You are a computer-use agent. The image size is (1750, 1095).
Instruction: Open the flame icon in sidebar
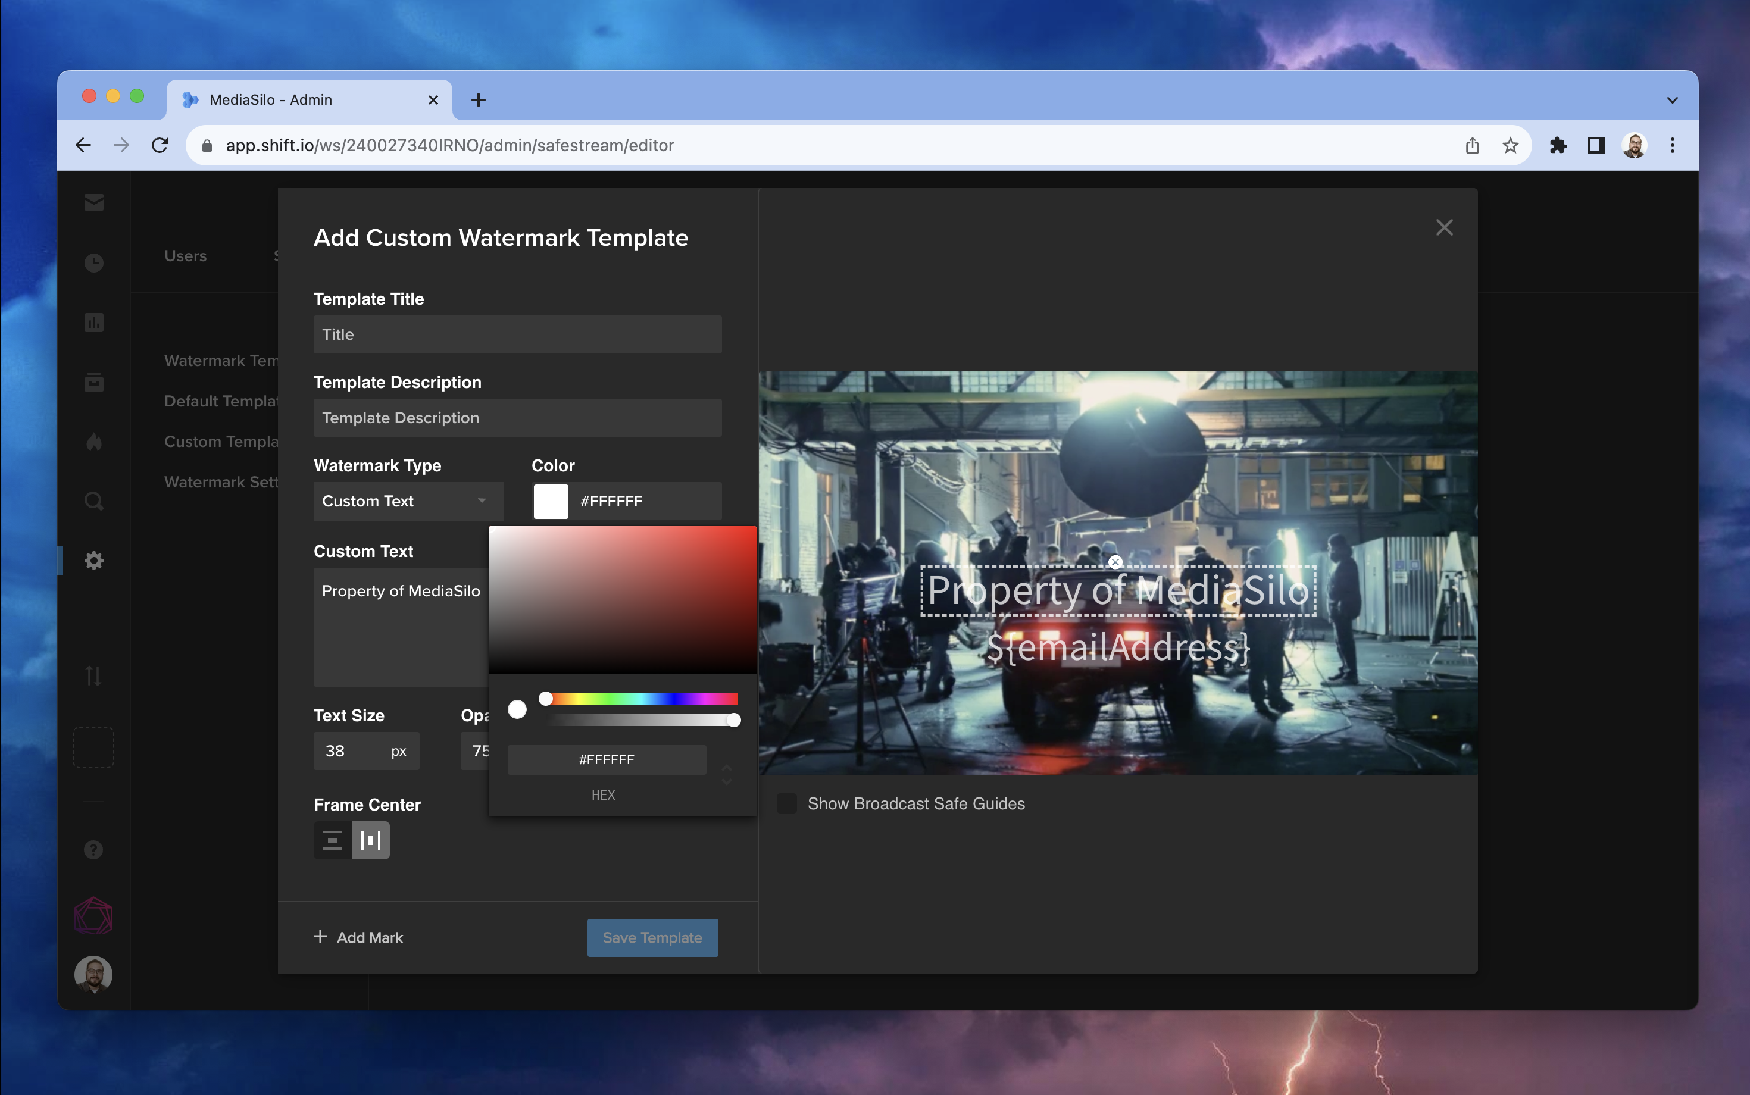[x=93, y=442]
